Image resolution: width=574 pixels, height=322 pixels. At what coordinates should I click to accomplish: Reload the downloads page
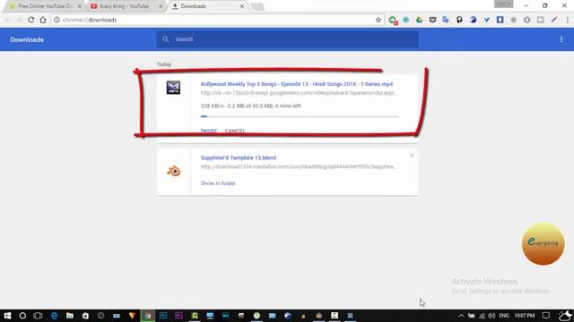(x=31, y=20)
